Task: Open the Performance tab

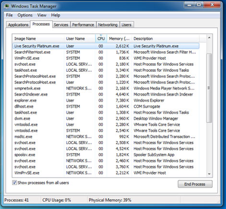Action: (83, 24)
